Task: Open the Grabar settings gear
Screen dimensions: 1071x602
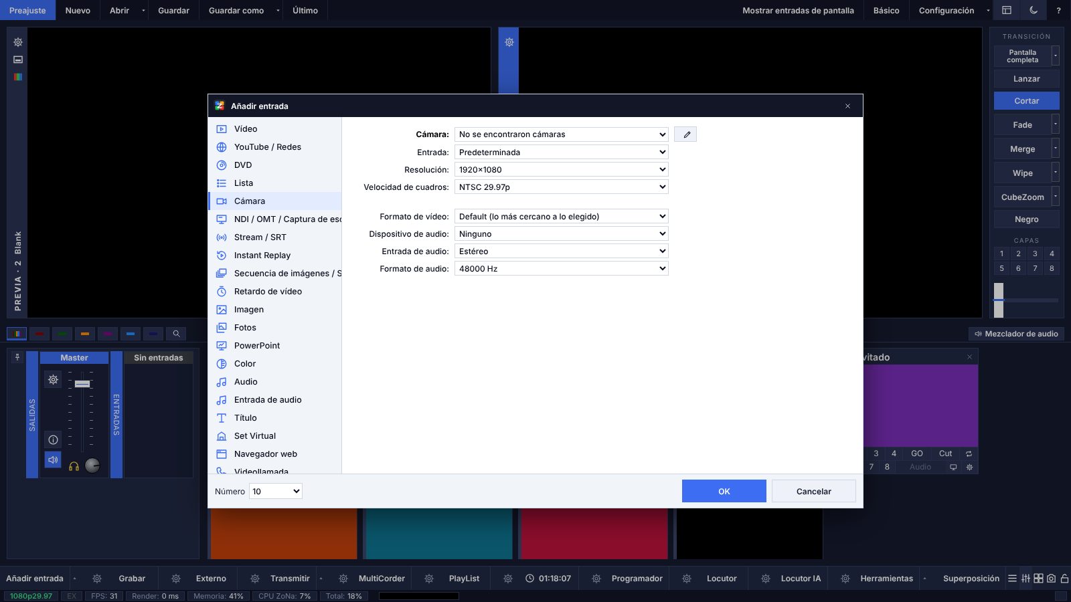Action: 97,579
